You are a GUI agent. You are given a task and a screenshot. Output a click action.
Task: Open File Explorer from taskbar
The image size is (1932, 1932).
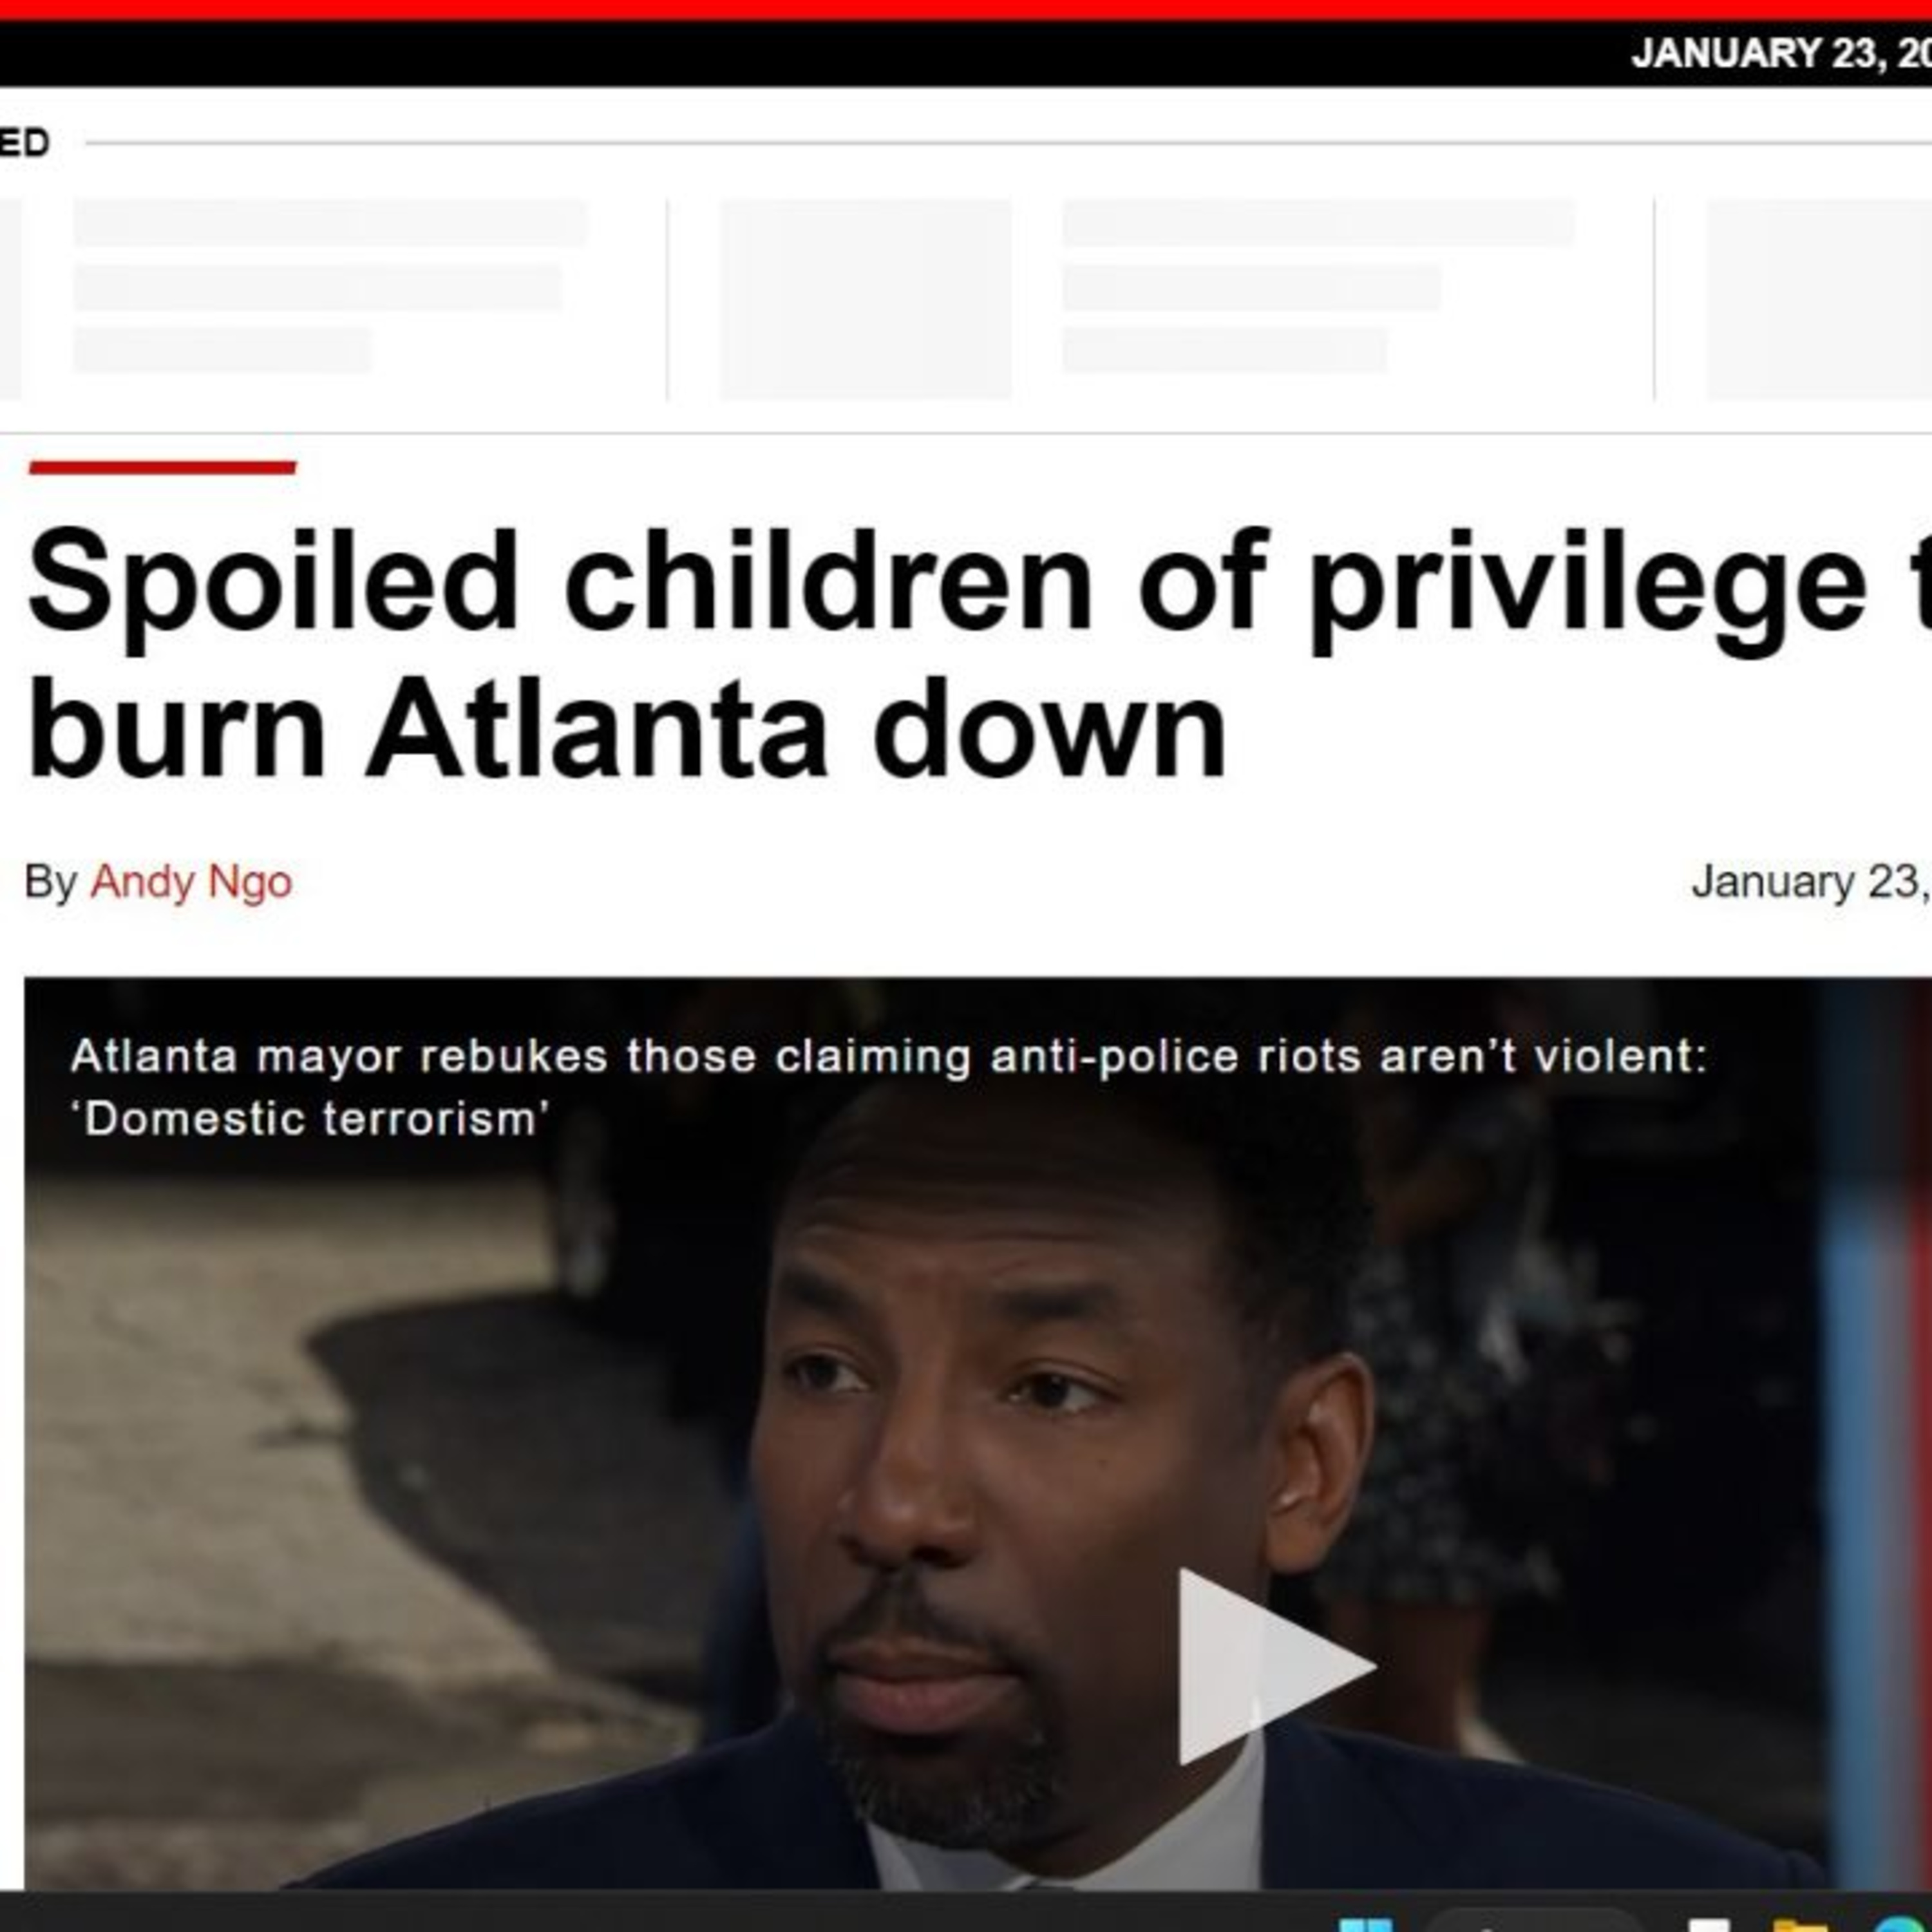click(1800, 1925)
